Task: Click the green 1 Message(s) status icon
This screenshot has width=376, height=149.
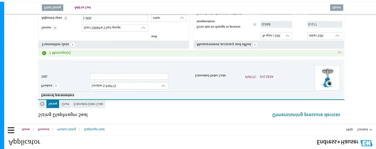Action: click(x=44, y=53)
